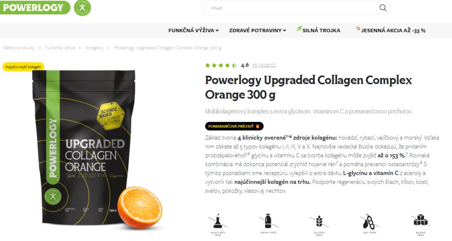Viewport: 452px width, 241px height.
Task: Click the Soy Free bean icon
Action: [369, 222]
